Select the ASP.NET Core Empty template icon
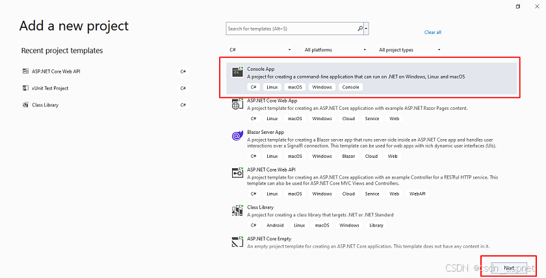The width and height of the screenshot is (546, 278). [x=237, y=242]
